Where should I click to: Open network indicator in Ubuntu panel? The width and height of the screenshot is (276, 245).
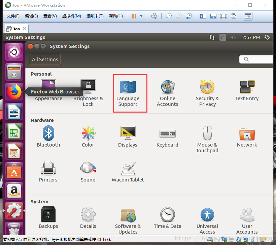(212, 37)
